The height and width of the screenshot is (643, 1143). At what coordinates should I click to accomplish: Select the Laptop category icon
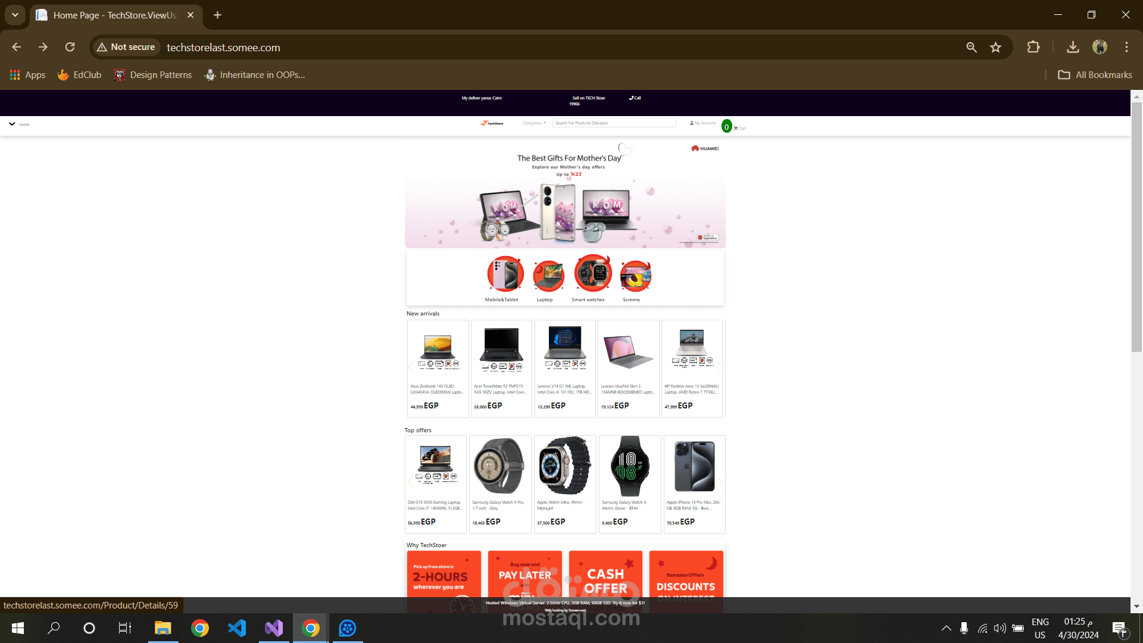click(548, 276)
